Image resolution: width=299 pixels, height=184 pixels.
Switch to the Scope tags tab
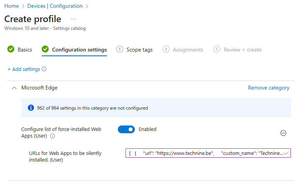139,50
